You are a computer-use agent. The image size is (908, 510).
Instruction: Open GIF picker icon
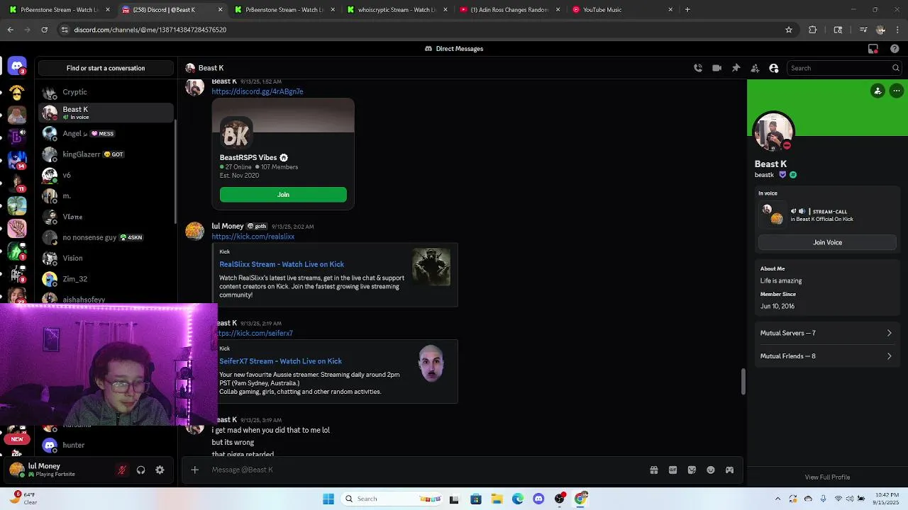tap(672, 470)
